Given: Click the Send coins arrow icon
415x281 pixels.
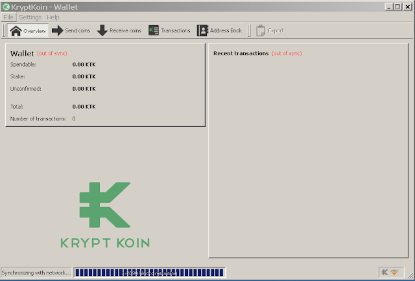Looking at the screenshot, I should (58, 30).
